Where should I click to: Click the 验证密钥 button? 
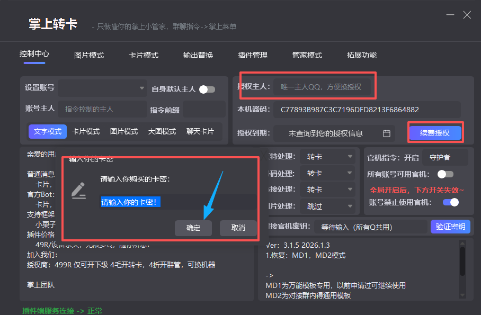[450, 227]
